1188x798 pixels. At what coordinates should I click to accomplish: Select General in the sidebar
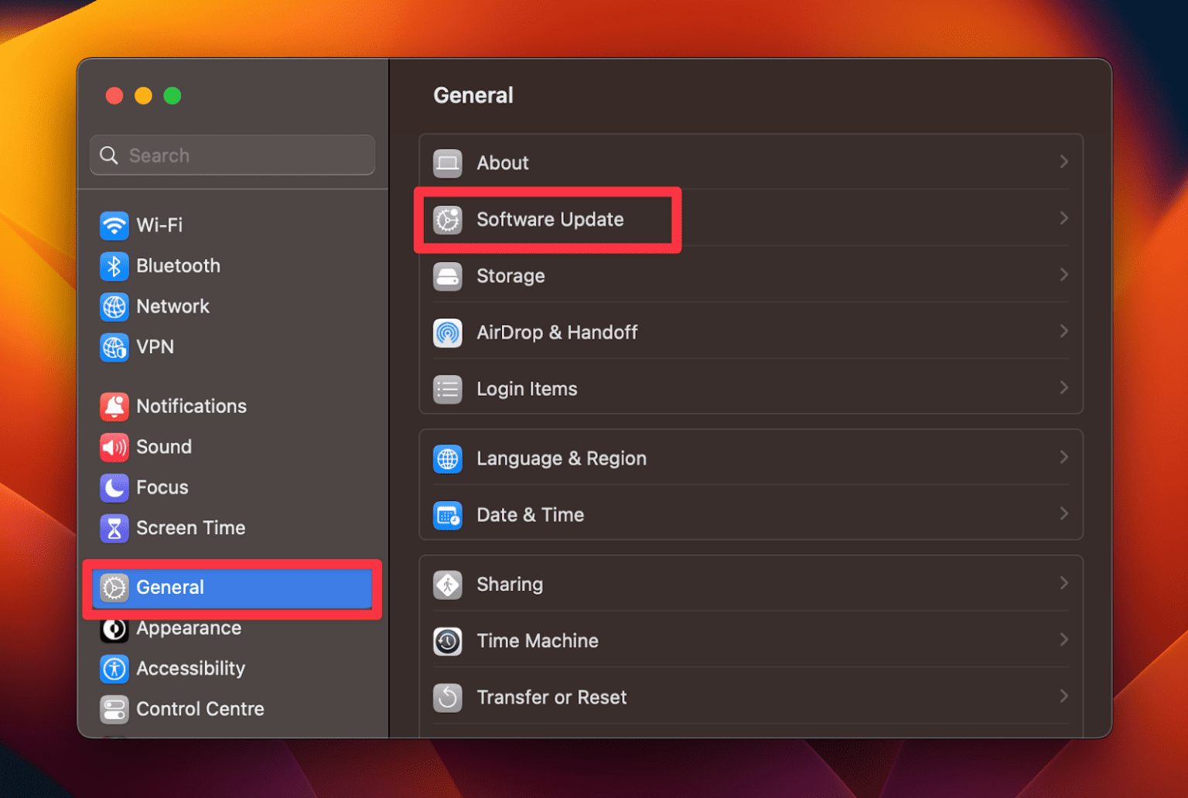click(170, 588)
